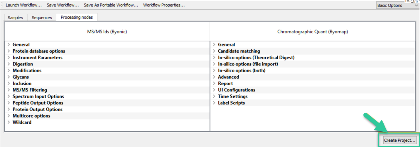Screen dimensions: 420x147
Task: Expand Spectrum Input Options chevron
Action: pos(9,96)
